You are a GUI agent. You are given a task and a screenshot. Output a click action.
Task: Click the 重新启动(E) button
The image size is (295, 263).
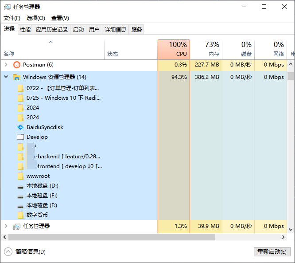point(272,251)
